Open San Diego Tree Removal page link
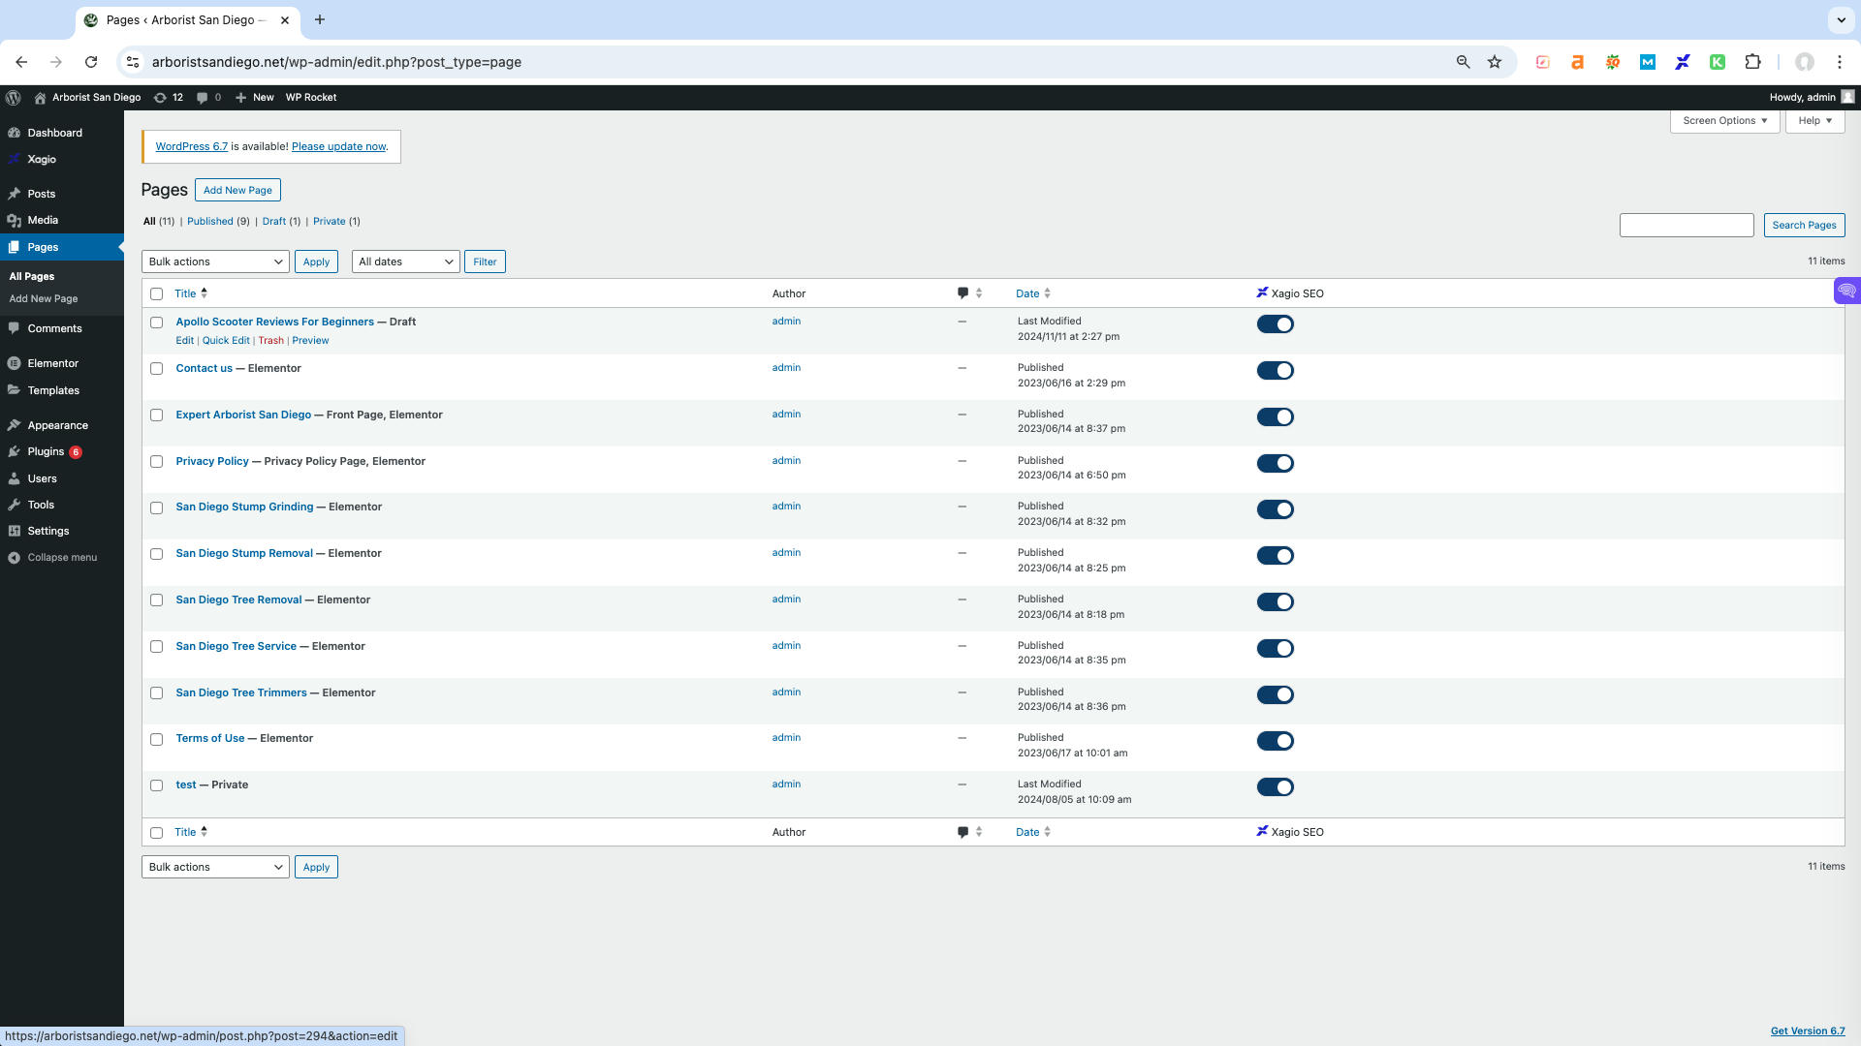 point(238,600)
